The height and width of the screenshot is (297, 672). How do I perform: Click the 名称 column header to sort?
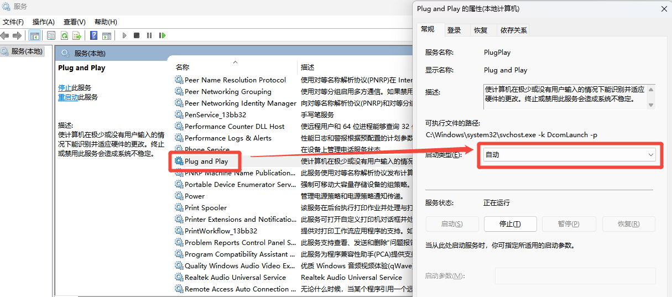tap(183, 67)
